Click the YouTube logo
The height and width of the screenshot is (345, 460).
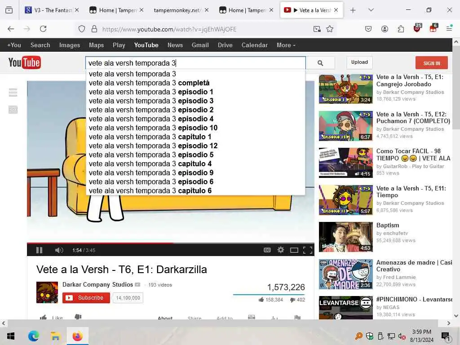tap(25, 62)
